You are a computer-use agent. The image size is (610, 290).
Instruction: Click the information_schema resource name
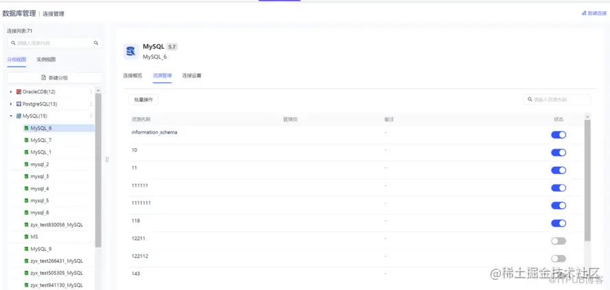[154, 132]
